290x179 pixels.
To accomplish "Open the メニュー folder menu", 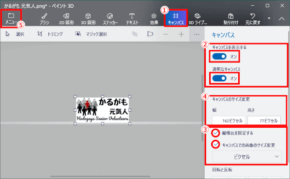I will coord(11,19).
